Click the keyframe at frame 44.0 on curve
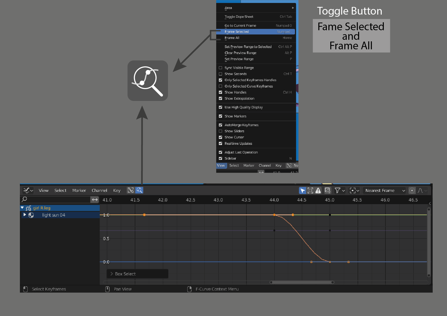Image resolution: width=447 pixels, height=316 pixels. (274, 215)
